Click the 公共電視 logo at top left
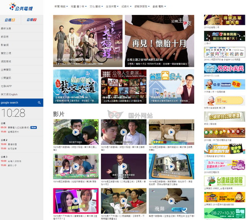Image resolution: width=247 pixels, height=220 pixels. coord(21,7)
